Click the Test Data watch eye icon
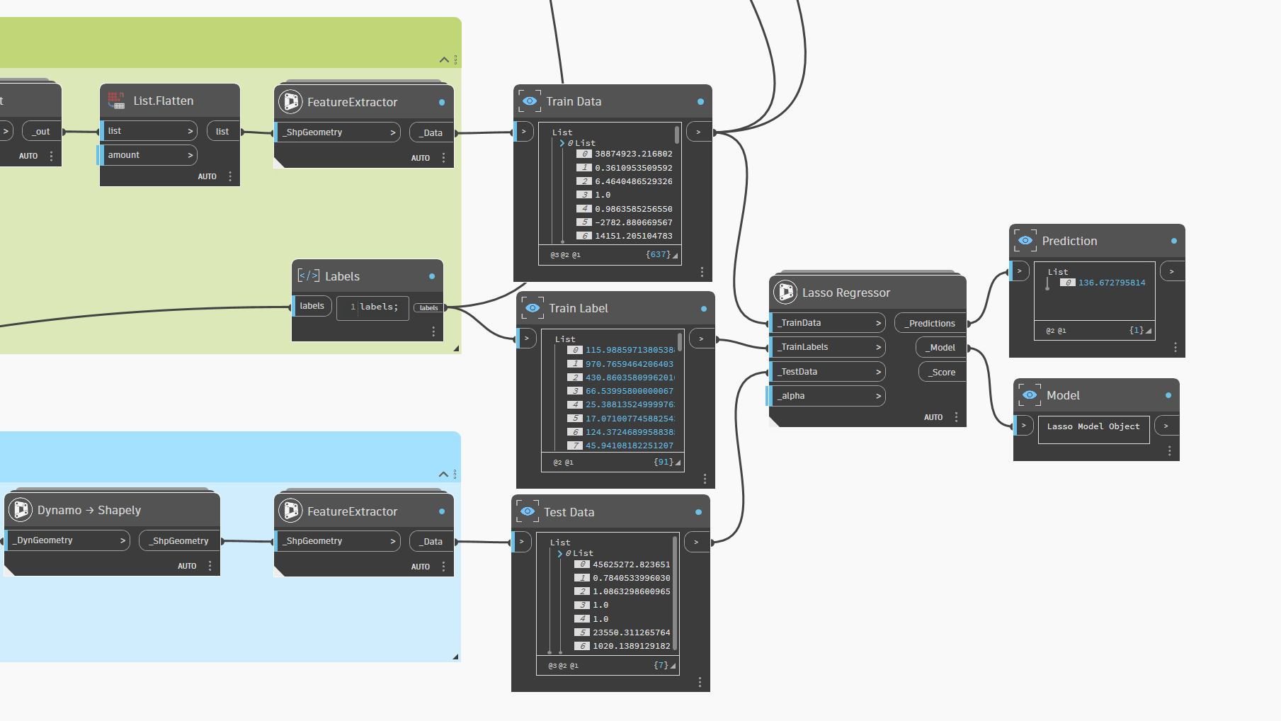The width and height of the screenshot is (1281, 721). (528, 512)
